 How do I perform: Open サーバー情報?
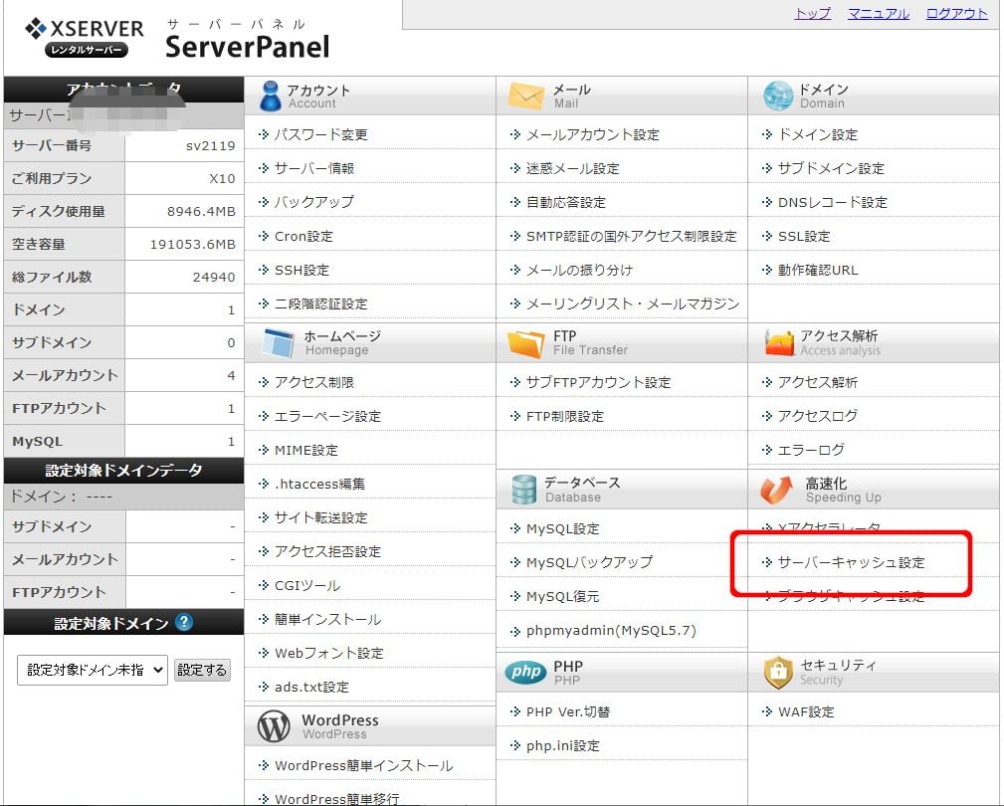click(314, 168)
